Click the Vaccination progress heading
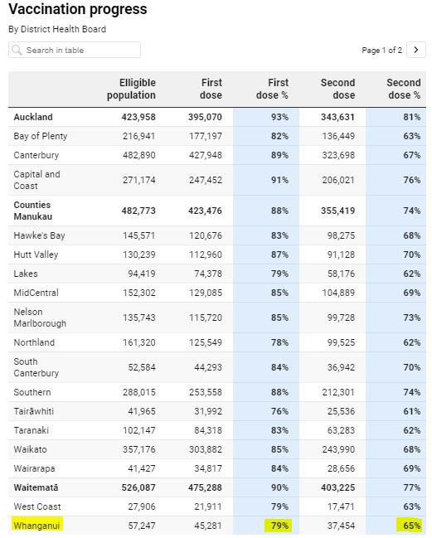Image resolution: width=432 pixels, height=538 pixels. pyautogui.click(x=78, y=9)
